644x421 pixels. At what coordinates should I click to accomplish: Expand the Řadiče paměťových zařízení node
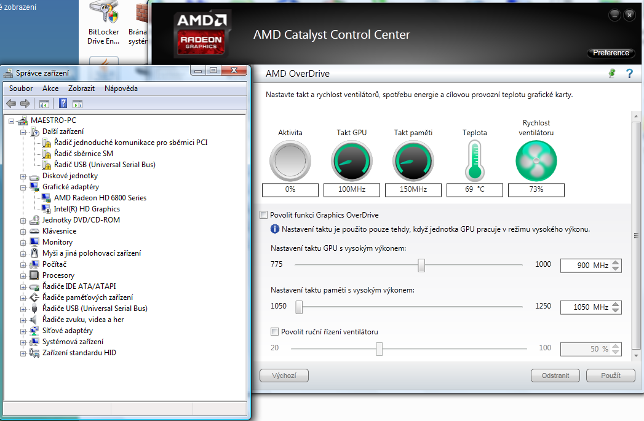[23, 298]
